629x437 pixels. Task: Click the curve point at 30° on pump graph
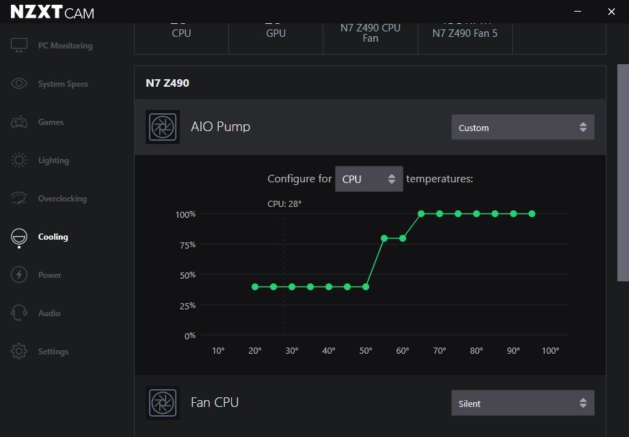[292, 287]
